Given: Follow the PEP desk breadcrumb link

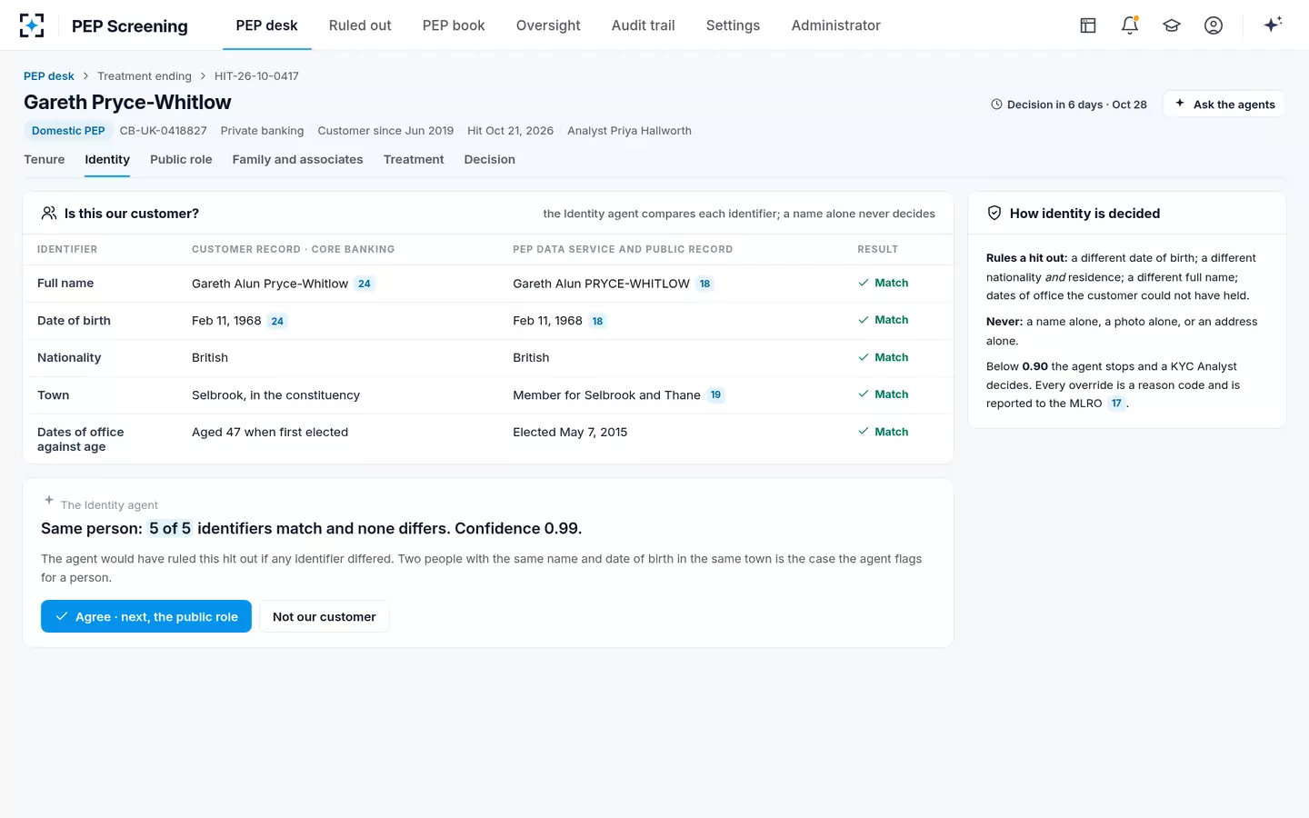Looking at the screenshot, I should [x=49, y=76].
